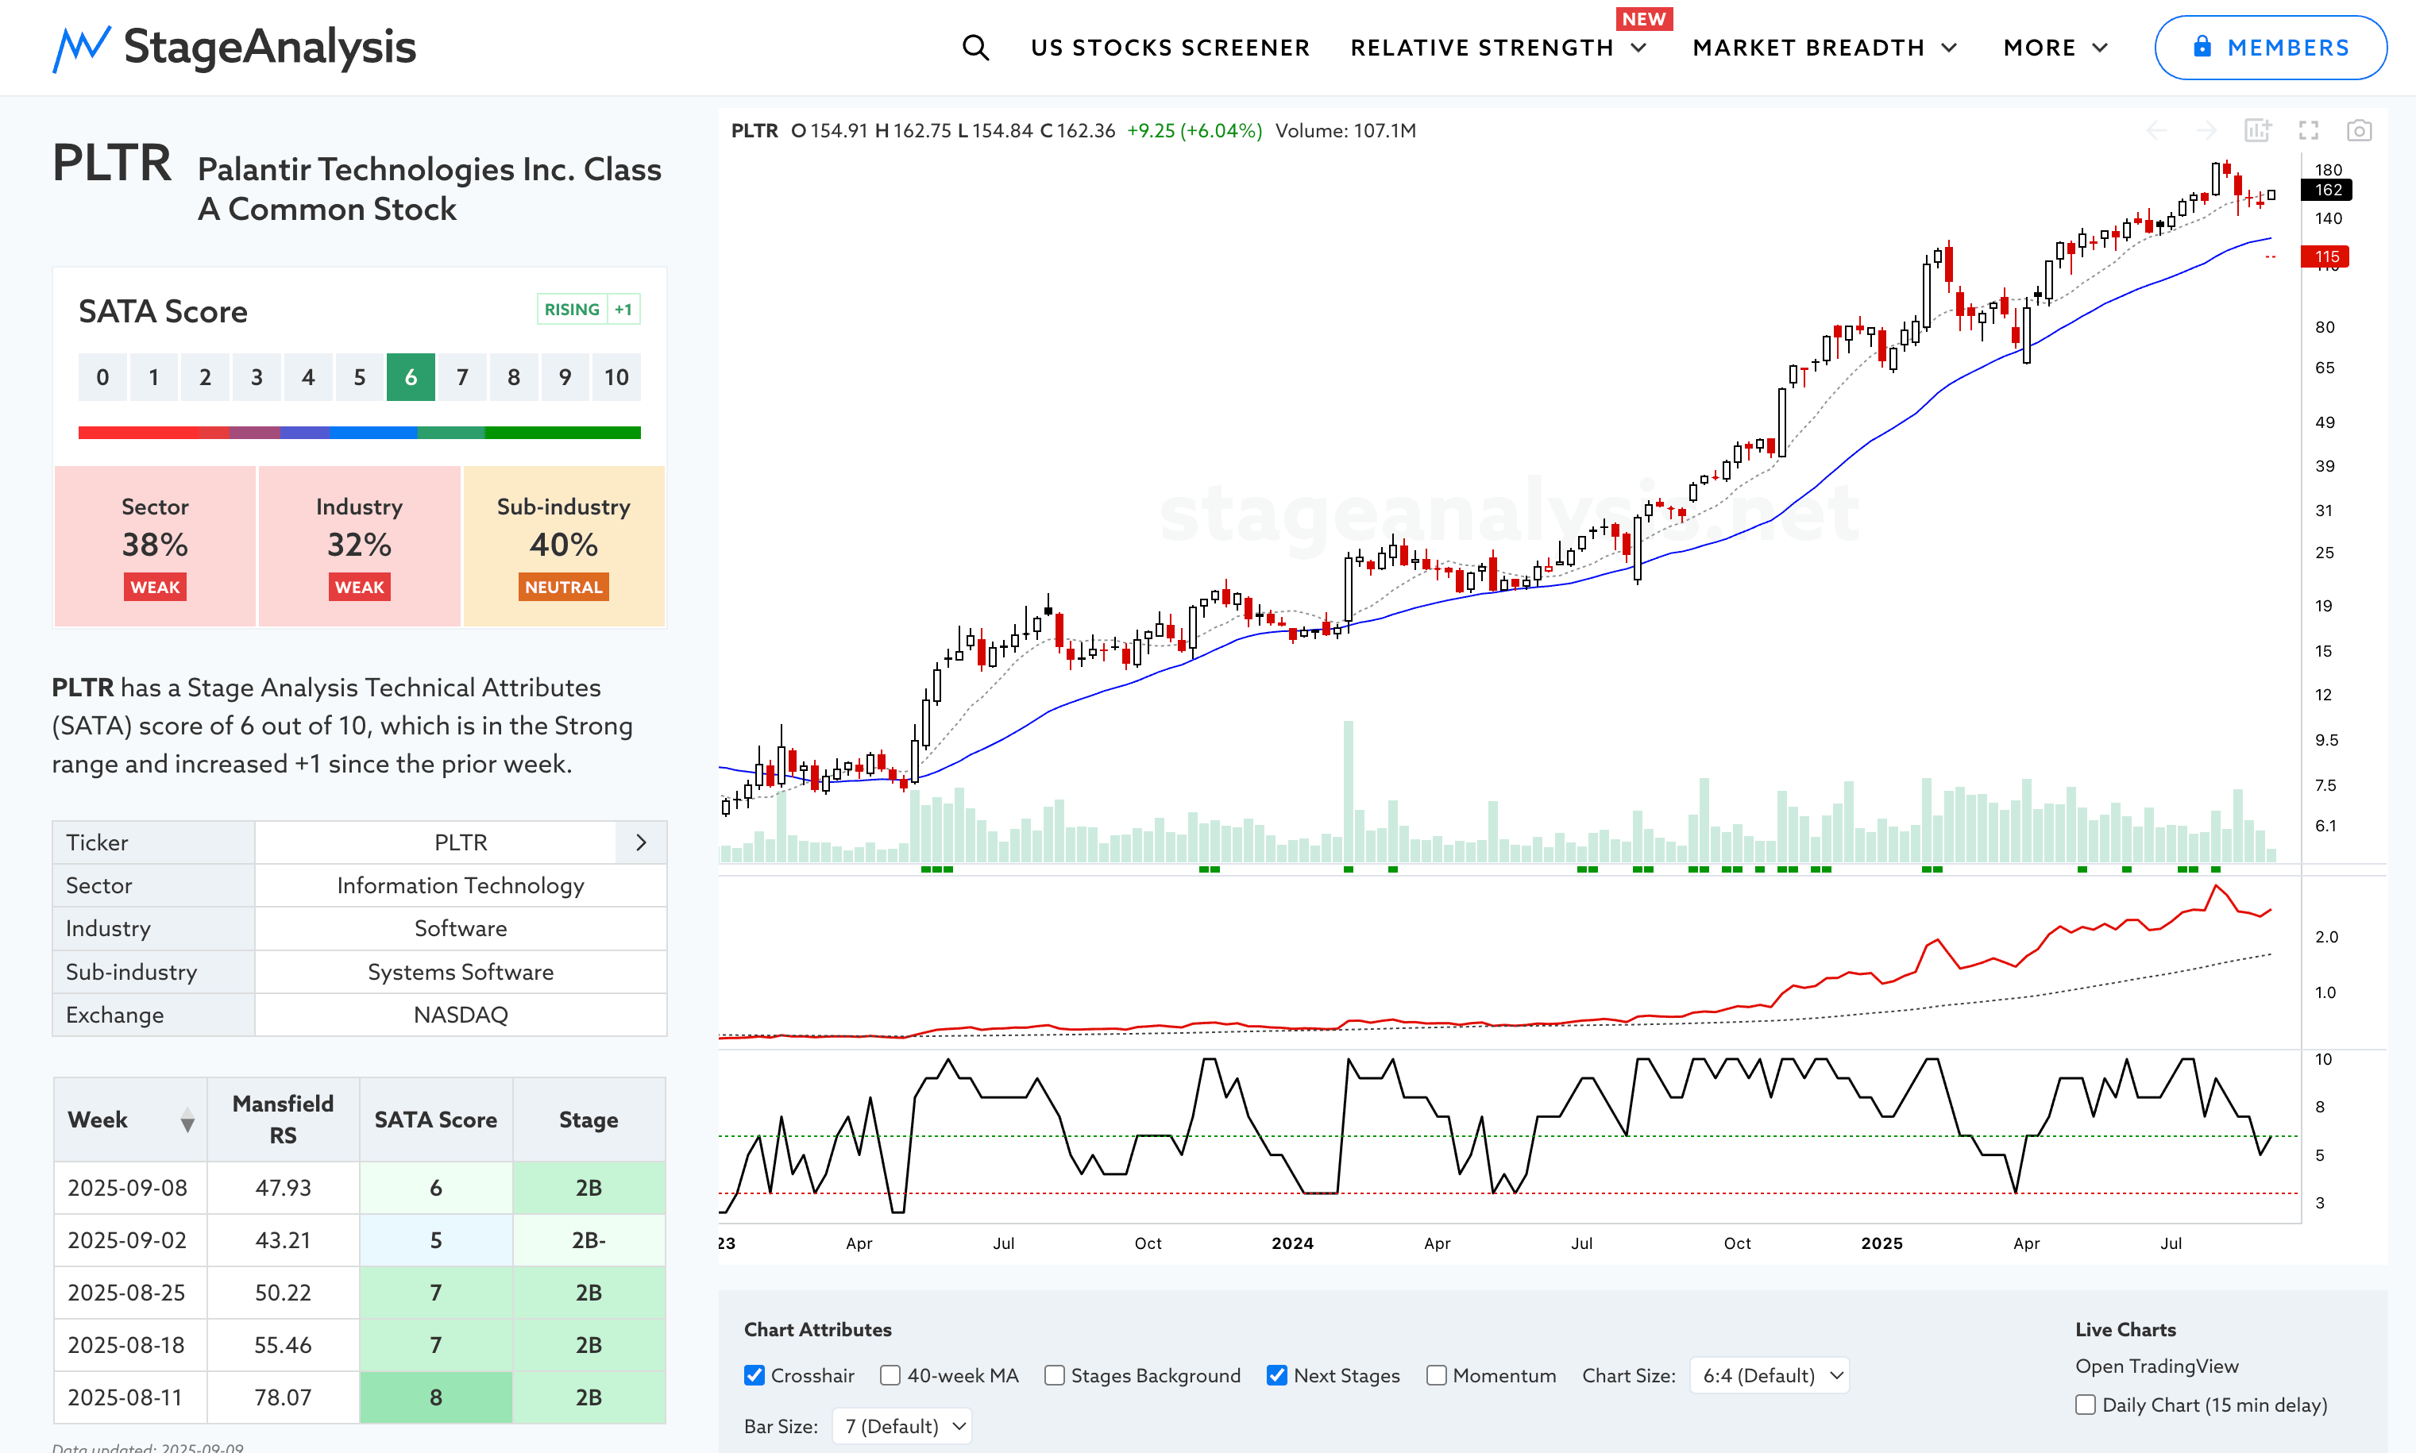Select the 2025-09-02 week cell
This screenshot has width=2416, height=1453.
click(129, 1239)
